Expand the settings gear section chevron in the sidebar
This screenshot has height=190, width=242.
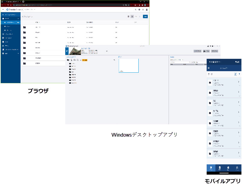point(18,53)
